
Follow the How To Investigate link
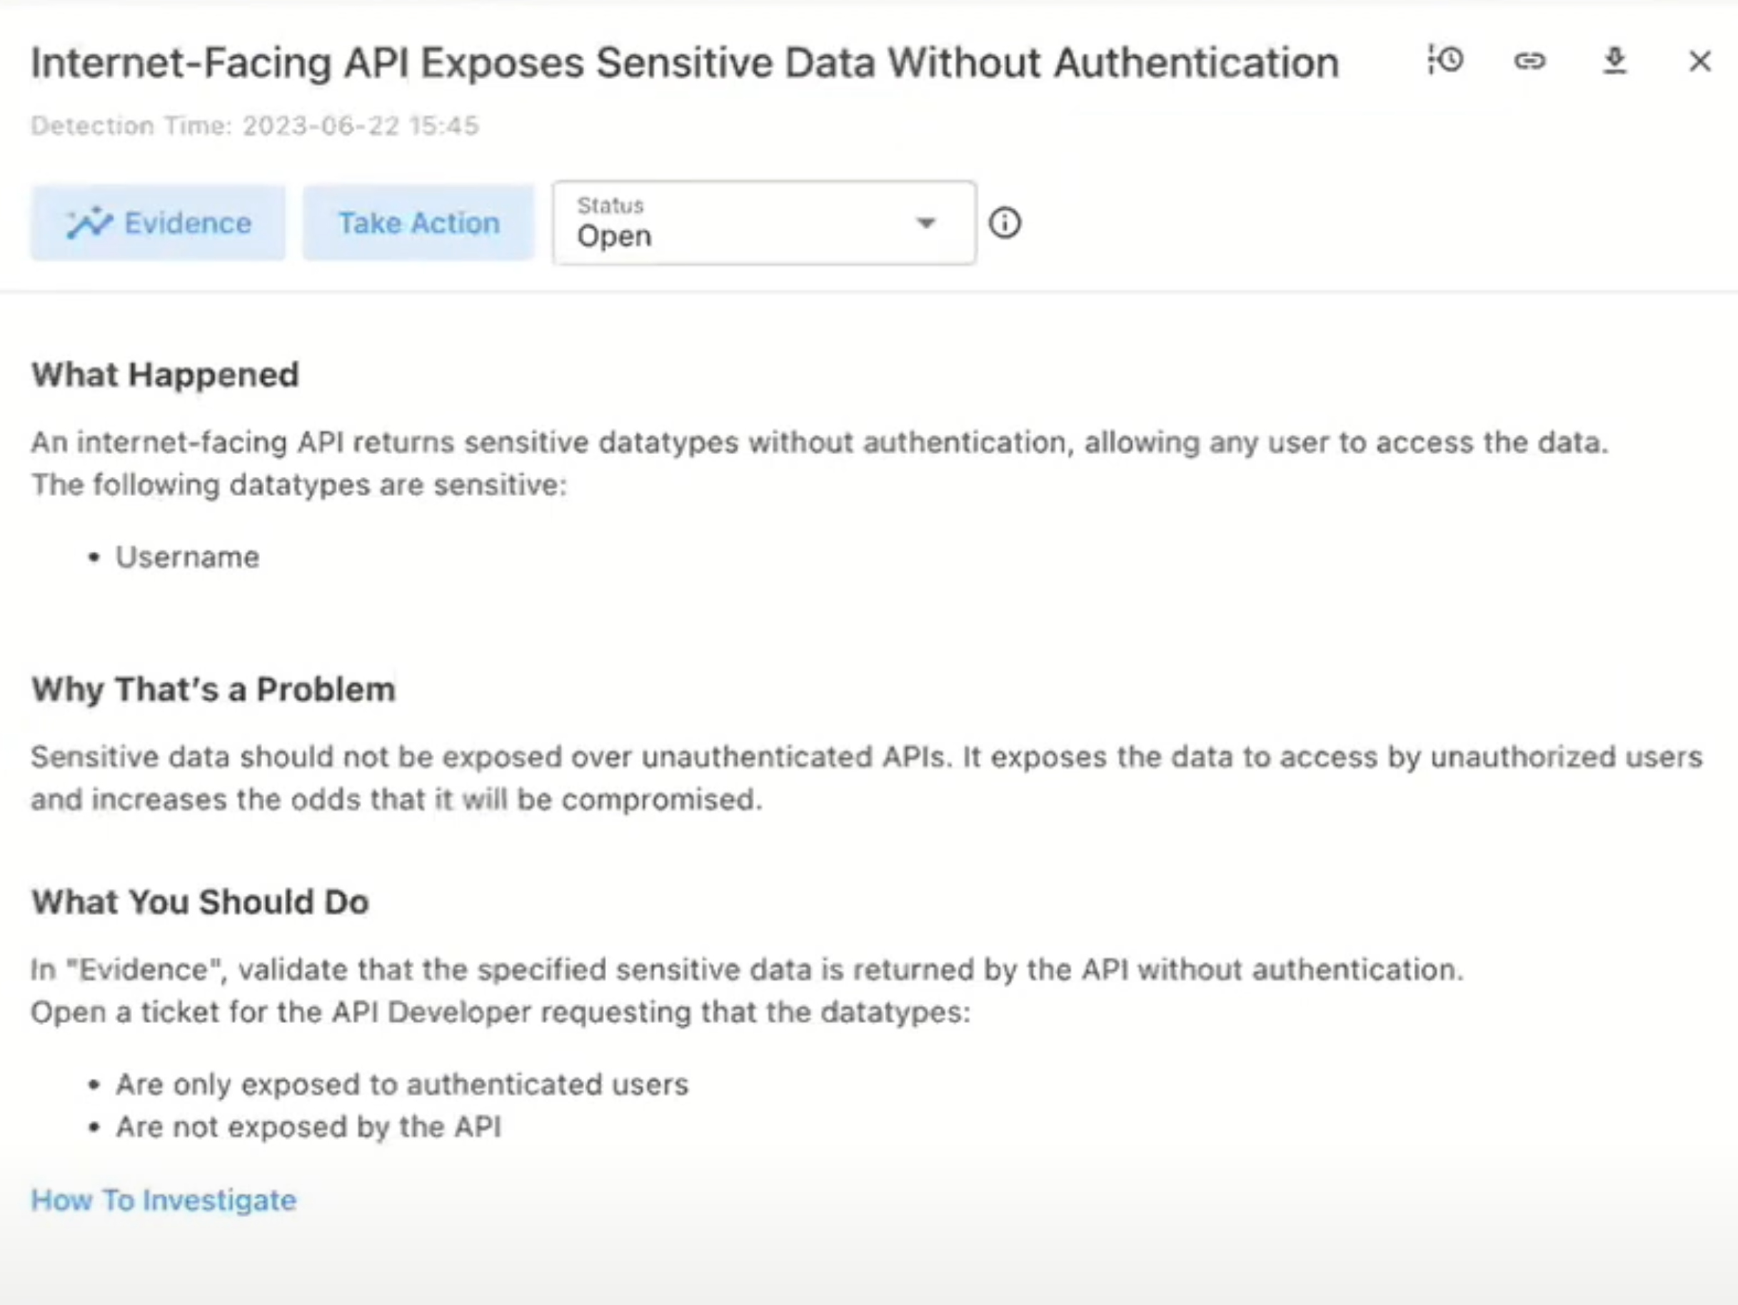(x=164, y=1200)
